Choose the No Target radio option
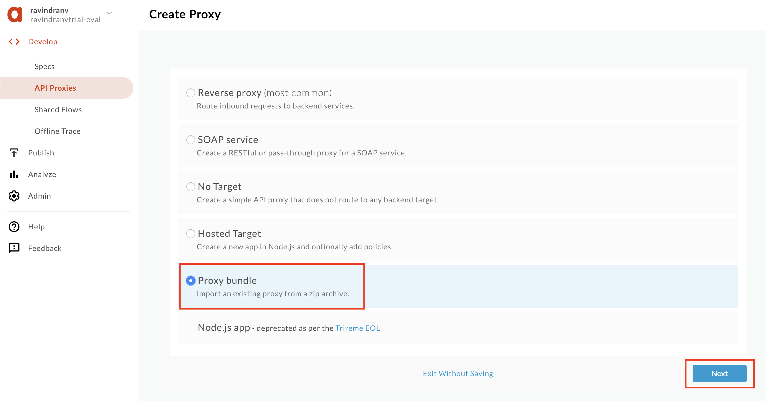 click(x=191, y=186)
